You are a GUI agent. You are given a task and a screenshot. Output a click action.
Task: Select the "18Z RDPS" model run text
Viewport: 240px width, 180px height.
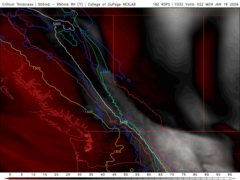pyautogui.click(x=161, y=4)
